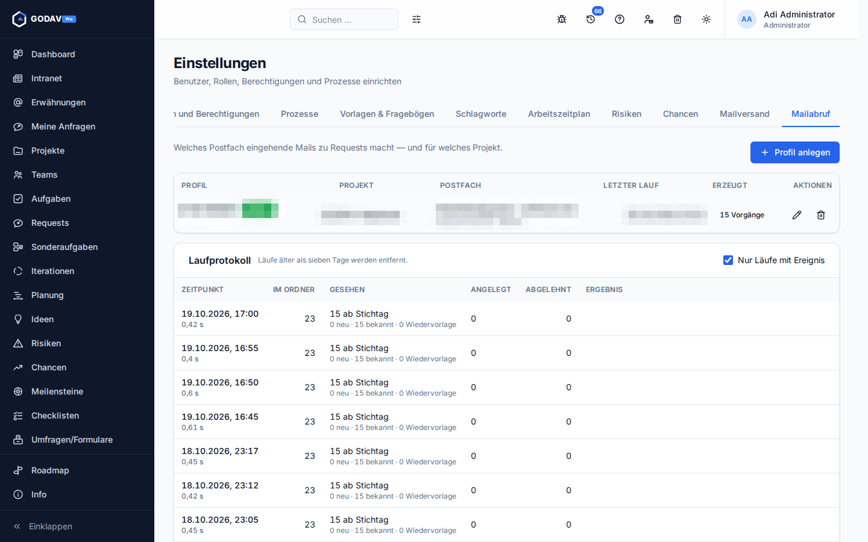Select log row 18.10.2026, 23:12
The image size is (868, 542).
tap(506, 490)
